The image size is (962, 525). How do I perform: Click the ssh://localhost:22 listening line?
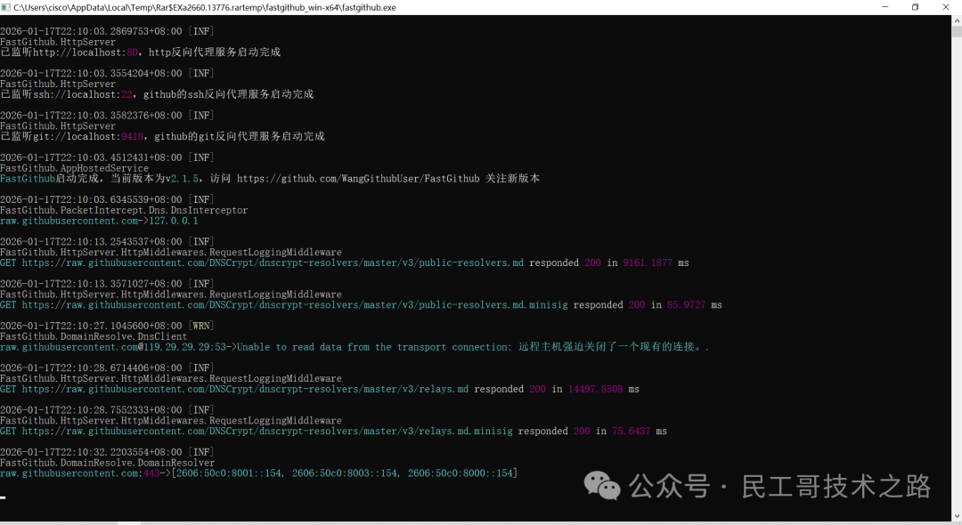tap(157, 94)
